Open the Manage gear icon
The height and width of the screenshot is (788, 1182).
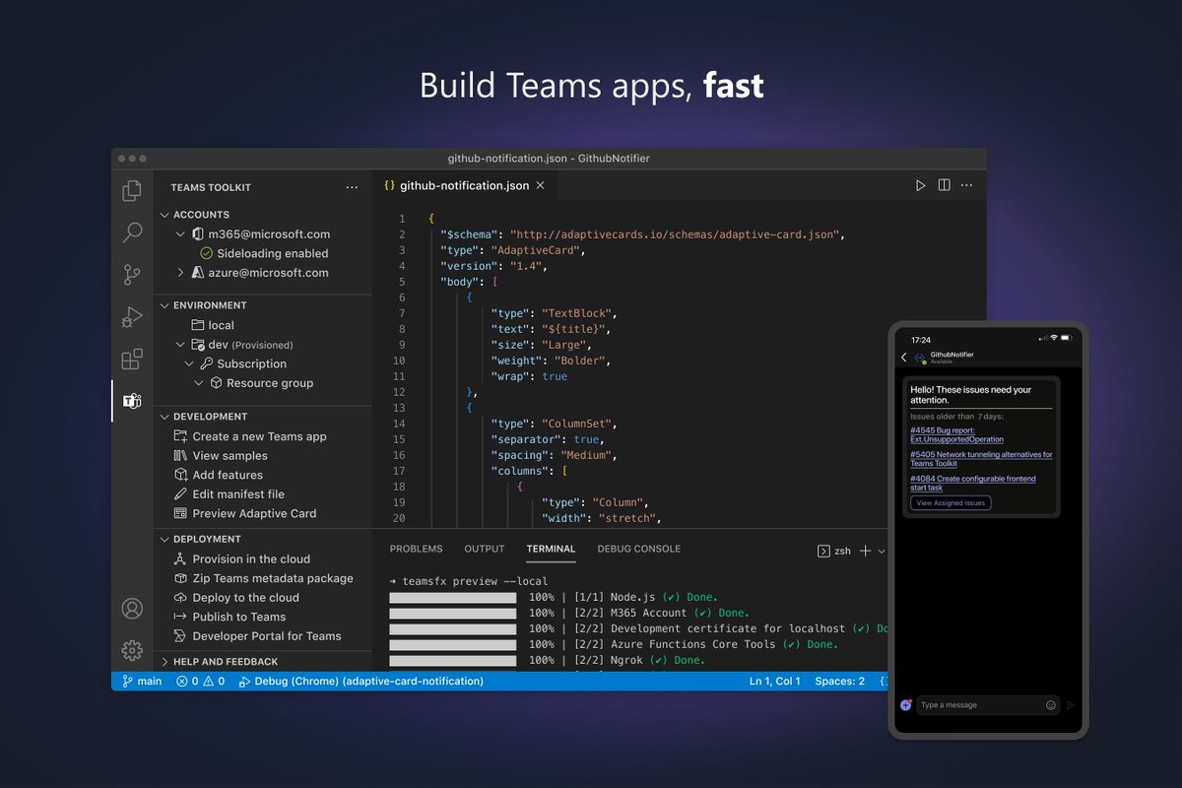[132, 650]
